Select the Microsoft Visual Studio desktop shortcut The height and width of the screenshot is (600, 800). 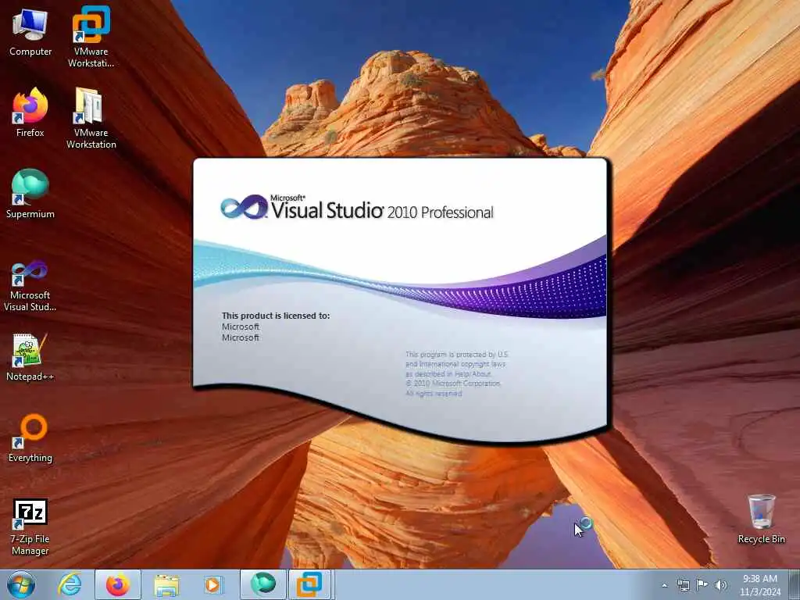[30, 286]
